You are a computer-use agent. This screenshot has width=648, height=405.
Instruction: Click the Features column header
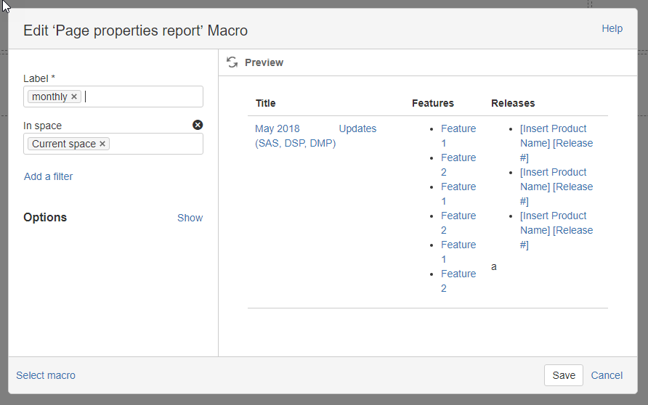click(x=433, y=103)
